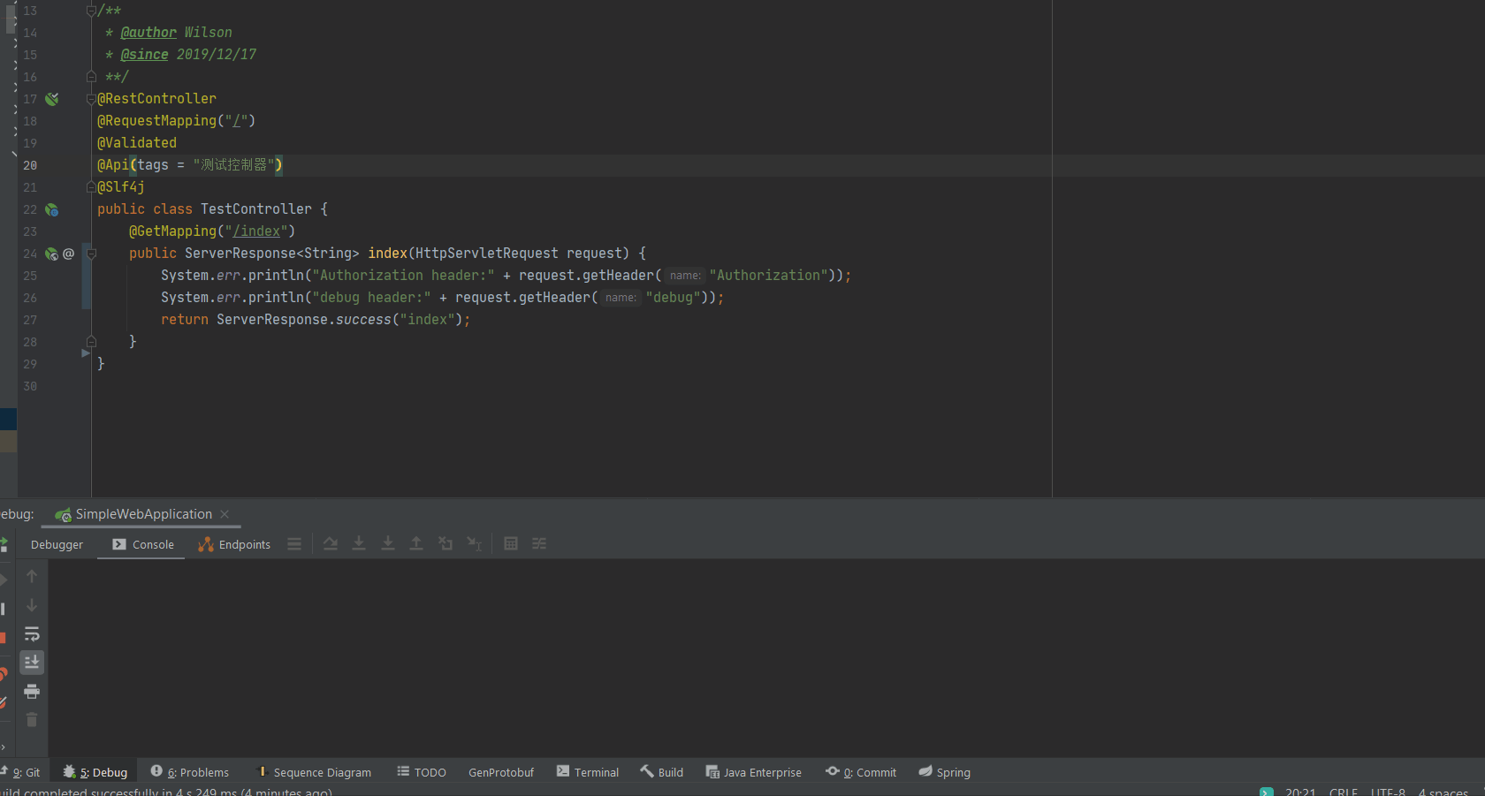Click the Step Over debug icon
The height and width of the screenshot is (796, 1485).
coord(330,543)
